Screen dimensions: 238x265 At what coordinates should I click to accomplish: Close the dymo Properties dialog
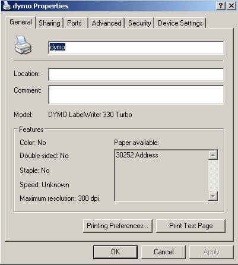(x=231, y=6)
